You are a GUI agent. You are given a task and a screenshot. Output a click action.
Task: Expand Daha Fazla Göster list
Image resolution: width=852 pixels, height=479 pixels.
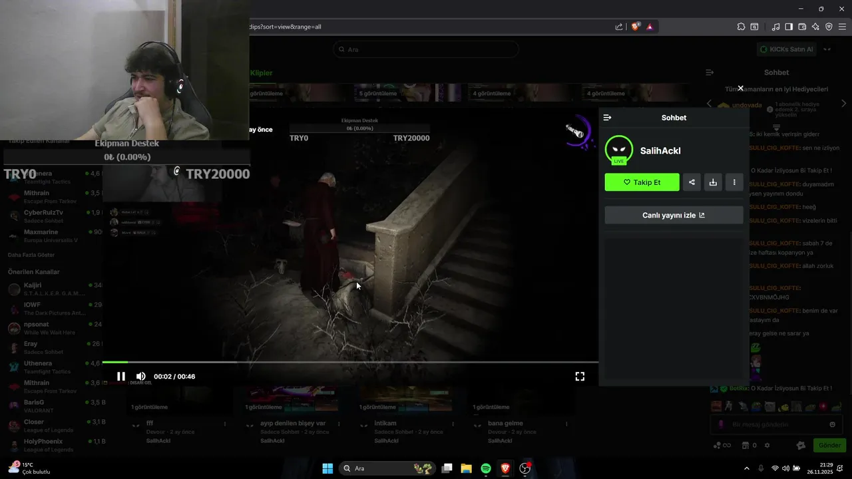click(31, 255)
